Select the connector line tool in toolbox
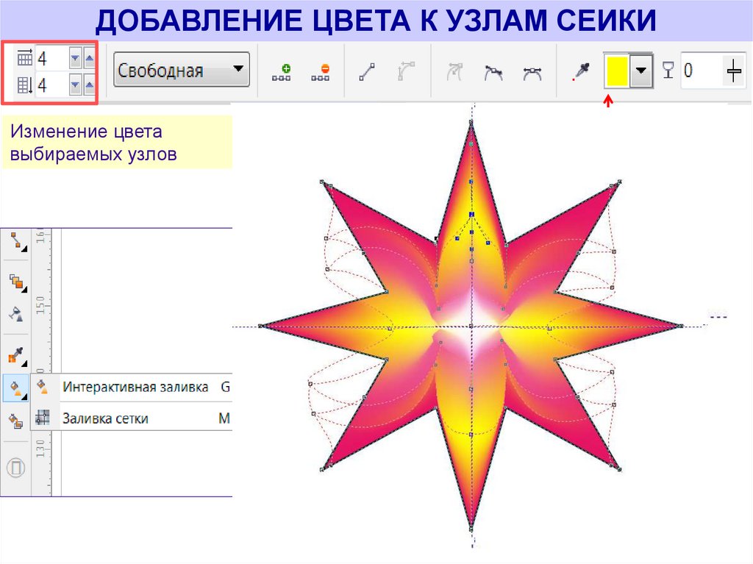 click(18, 241)
